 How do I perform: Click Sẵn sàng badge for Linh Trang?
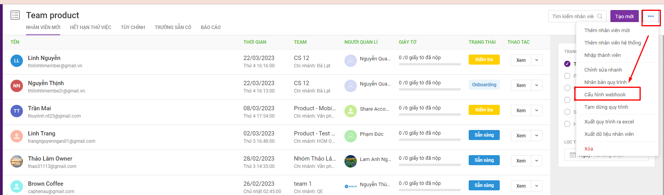pyautogui.click(x=484, y=135)
